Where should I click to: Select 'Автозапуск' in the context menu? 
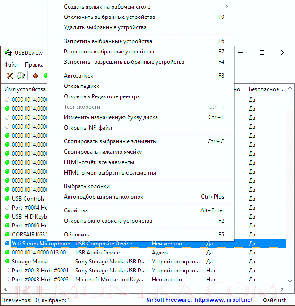(78, 76)
